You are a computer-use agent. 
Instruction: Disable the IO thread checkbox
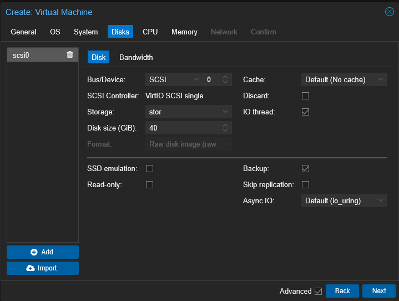coord(305,112)
